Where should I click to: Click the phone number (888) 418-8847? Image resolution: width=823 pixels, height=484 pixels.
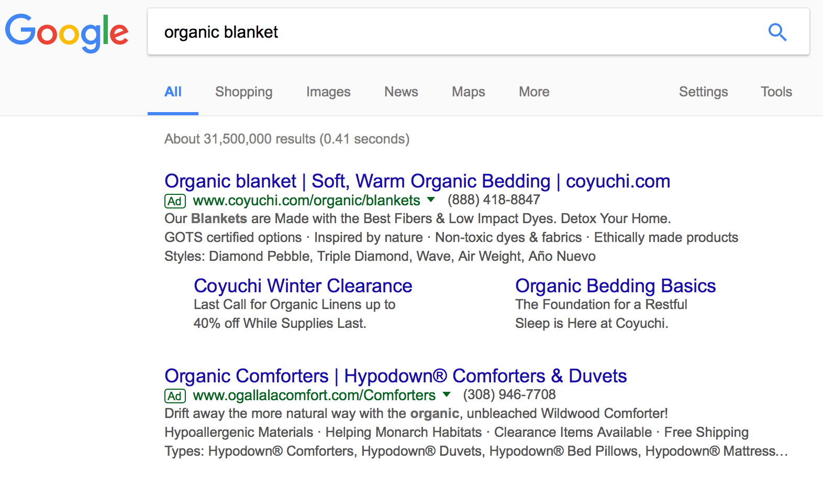494,200
